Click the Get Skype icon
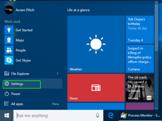The image size is (162, 121). click(x=9, y=60)
